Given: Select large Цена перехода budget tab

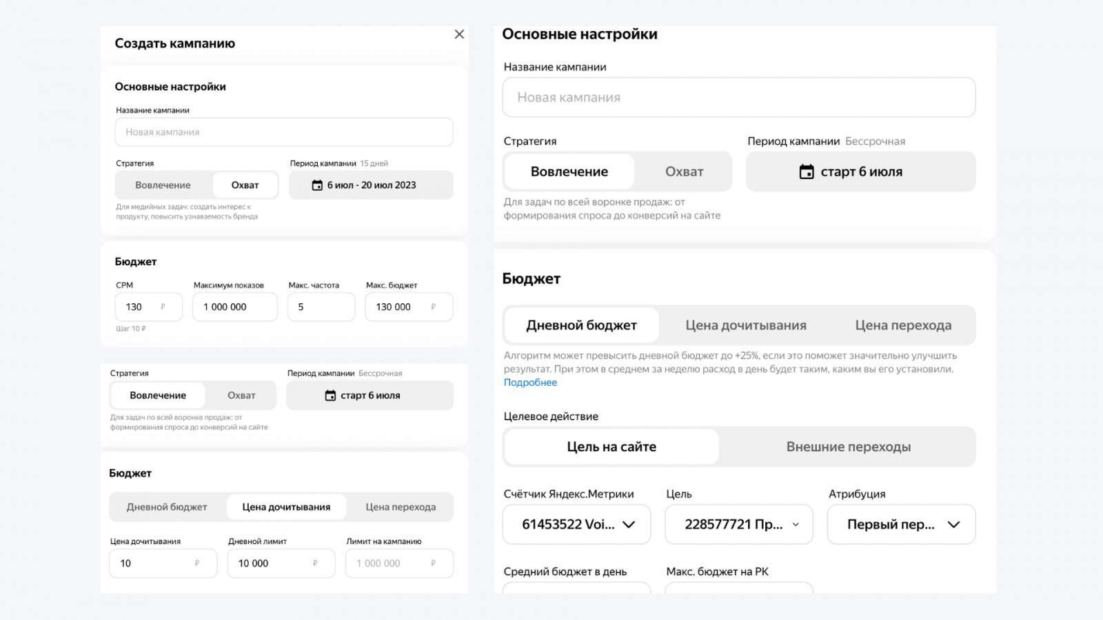Looking at the screenshot, I should pyautogui.click(x=903, y=325).
